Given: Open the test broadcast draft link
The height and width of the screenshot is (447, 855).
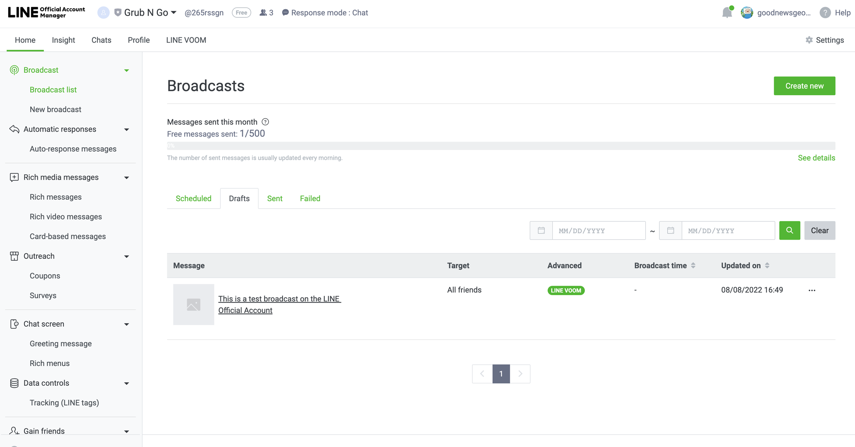Looking at the screenshot, I should tap(280, 305).
